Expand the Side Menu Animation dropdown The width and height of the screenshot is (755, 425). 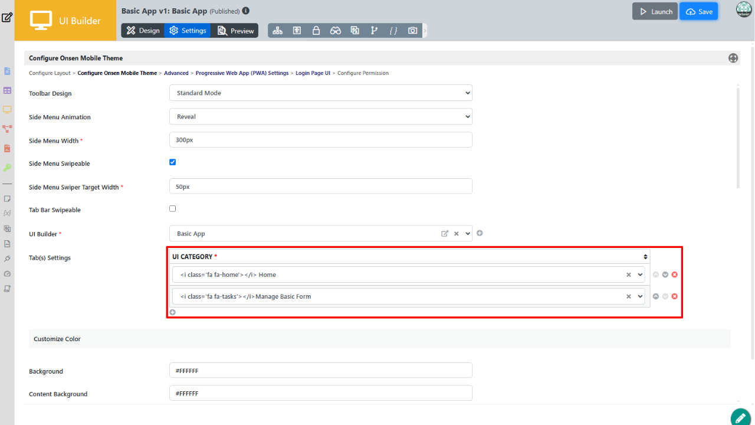(x=320, y=117)
